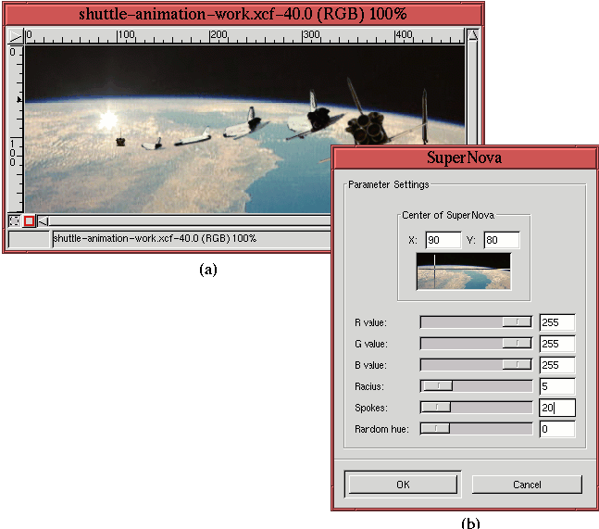Screen dimensions: 599x529
Task: Click the horizontal scrollbar left arrow
Action: [x=43, y=220]
